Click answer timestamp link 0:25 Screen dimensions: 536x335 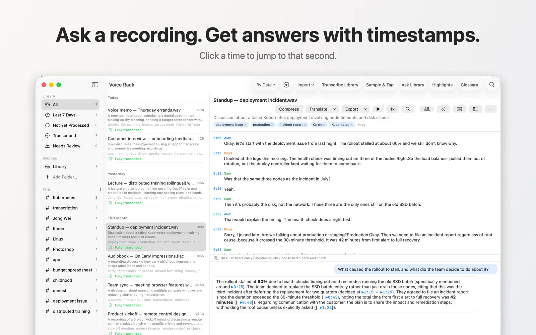click(x=237, y=287)
